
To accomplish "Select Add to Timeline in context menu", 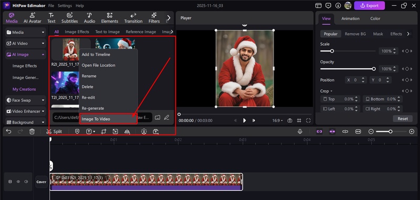I will [x=108, y=55].
